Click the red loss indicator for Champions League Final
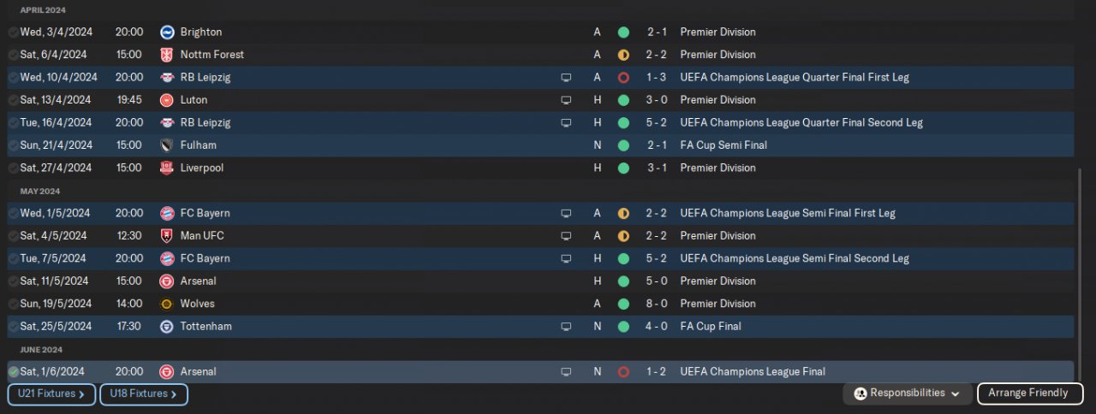This screenshot has width=1096, height=414. tap(623, 372)
